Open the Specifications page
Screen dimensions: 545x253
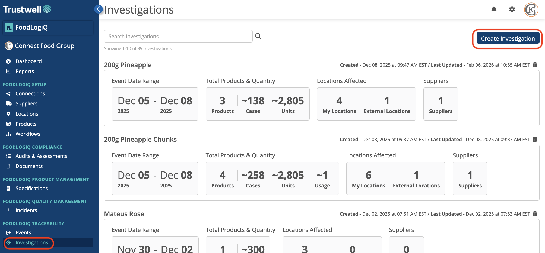[x=32, y=188]
